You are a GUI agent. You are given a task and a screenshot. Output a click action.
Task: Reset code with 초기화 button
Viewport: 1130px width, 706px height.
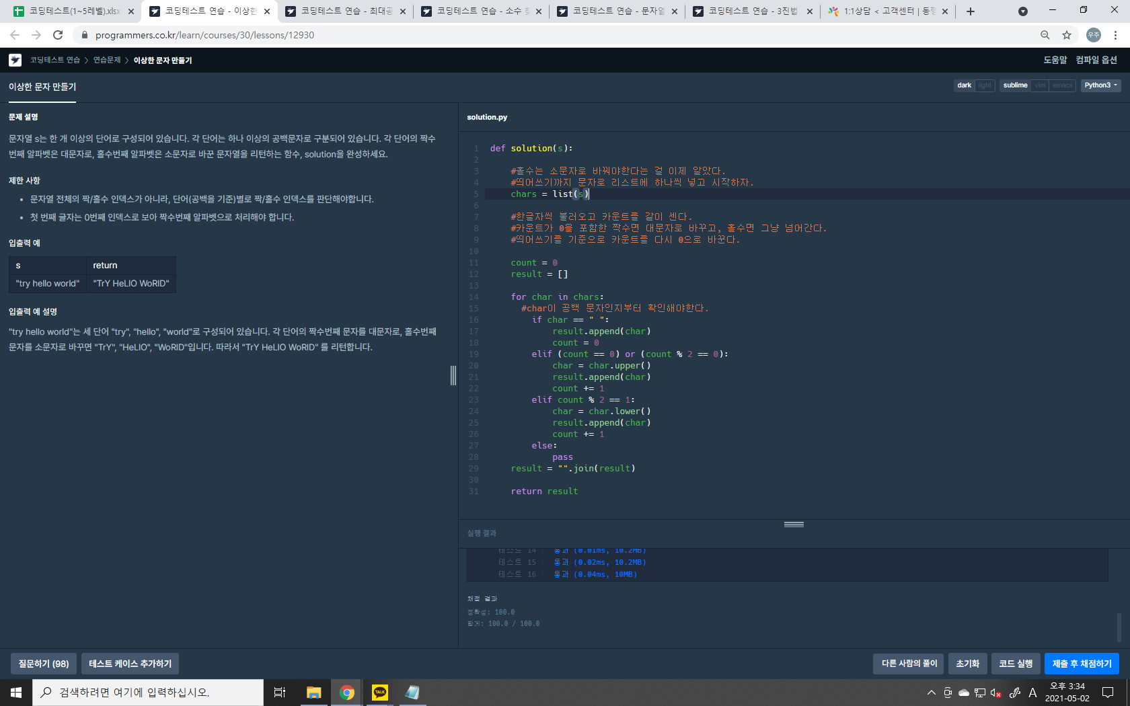tap(968, 664)
